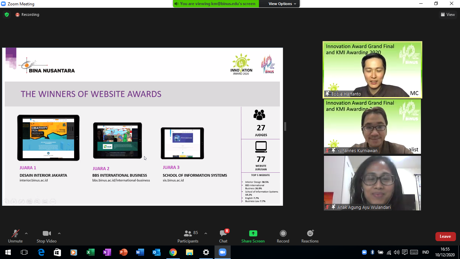Image resolution: width=460 pixels, height=259 pixels.
Task: Click the Innovation Award 2020 logo
Action: coord(241,64)
